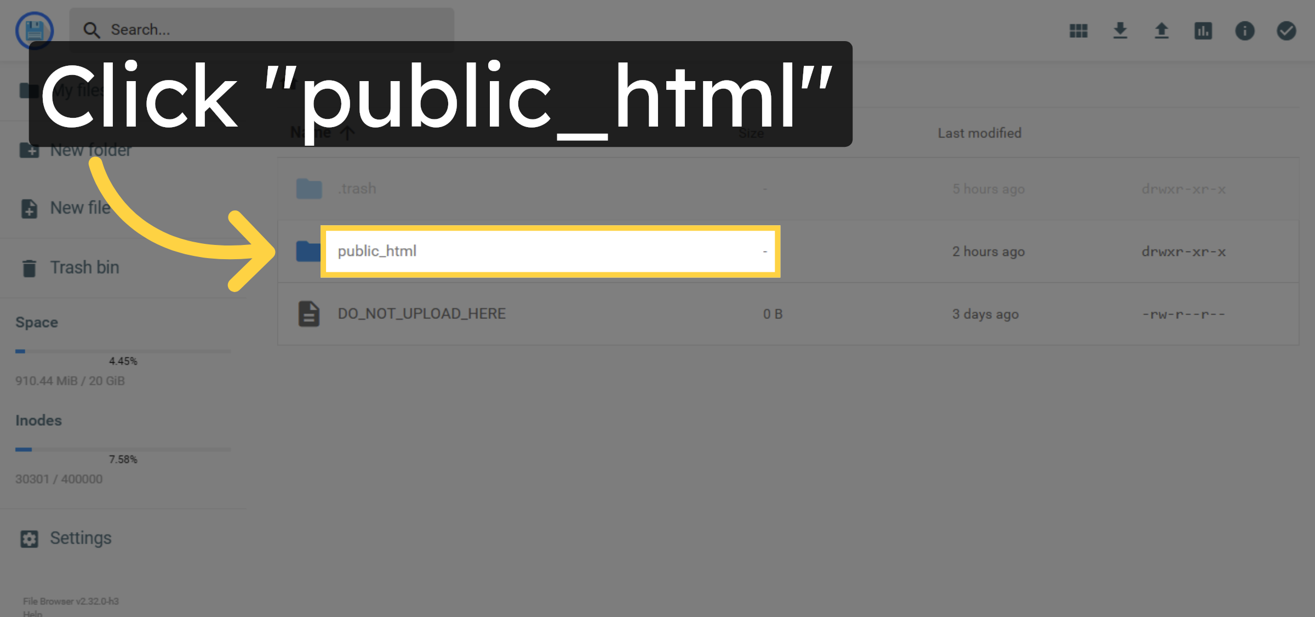Select the floppy disk logo icon
This screenshot has height=617, width=1315.
[x=35, y=31]
